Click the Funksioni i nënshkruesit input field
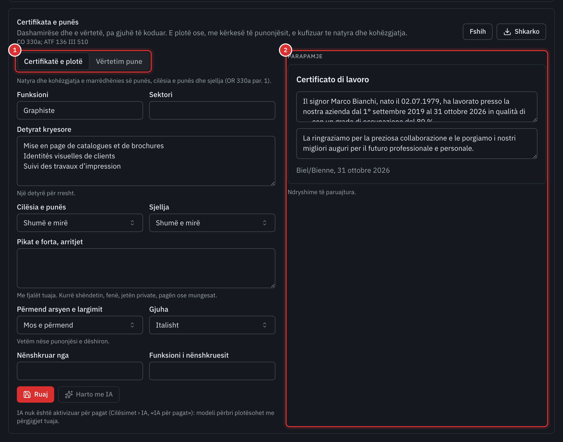The width and height of the screenshot is (563, 442). point(212,371)
